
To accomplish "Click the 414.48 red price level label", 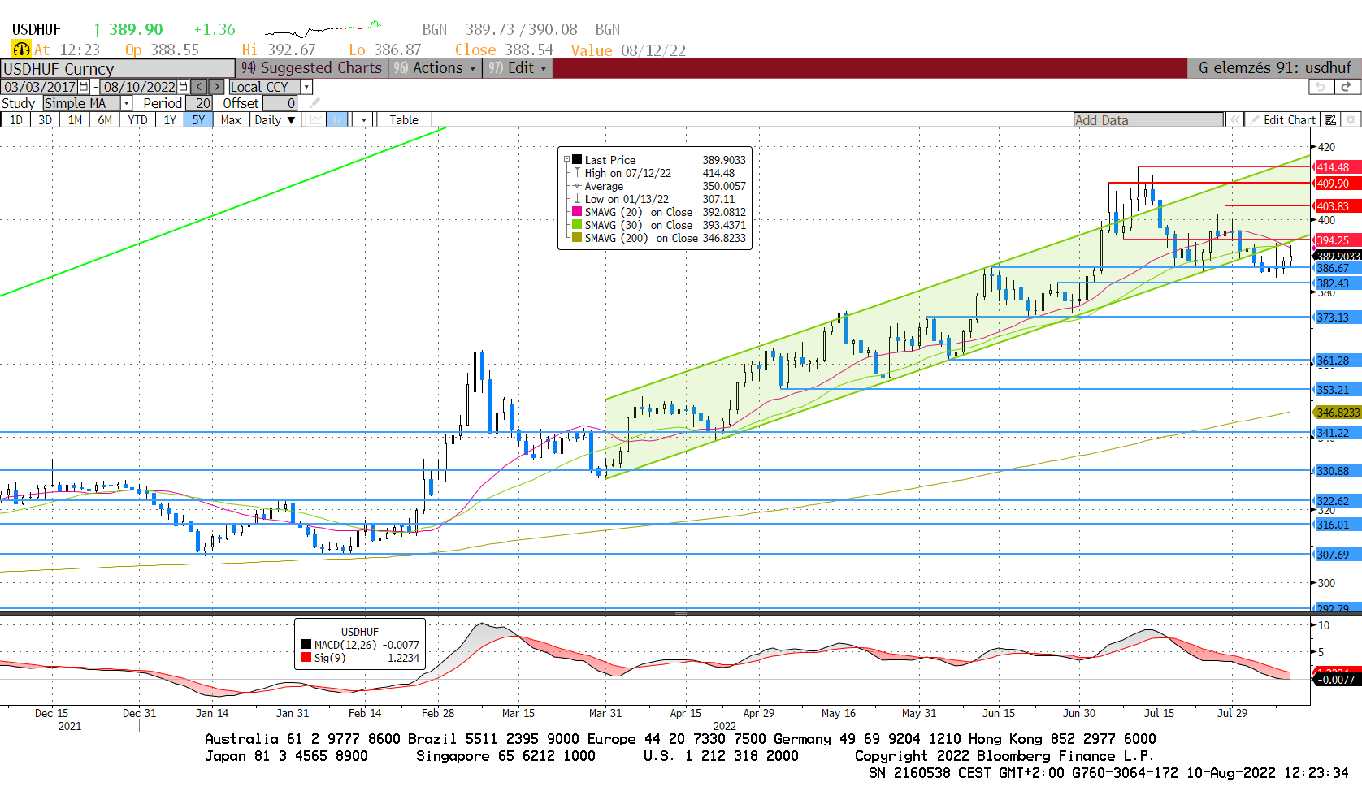I will pyautogui.click(x=1337, y=167).
